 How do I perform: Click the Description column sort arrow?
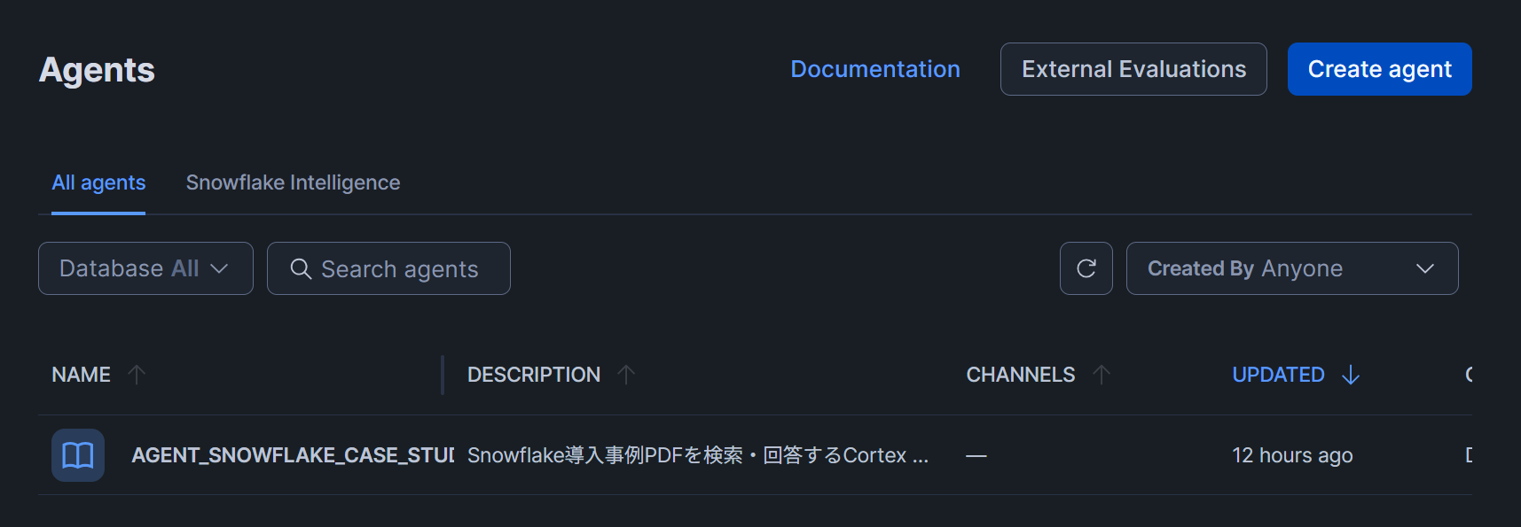(626, 375)
